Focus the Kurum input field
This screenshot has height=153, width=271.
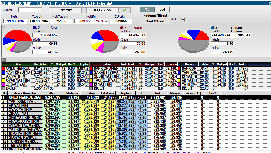pyautogui.click(x=30, y=10)
